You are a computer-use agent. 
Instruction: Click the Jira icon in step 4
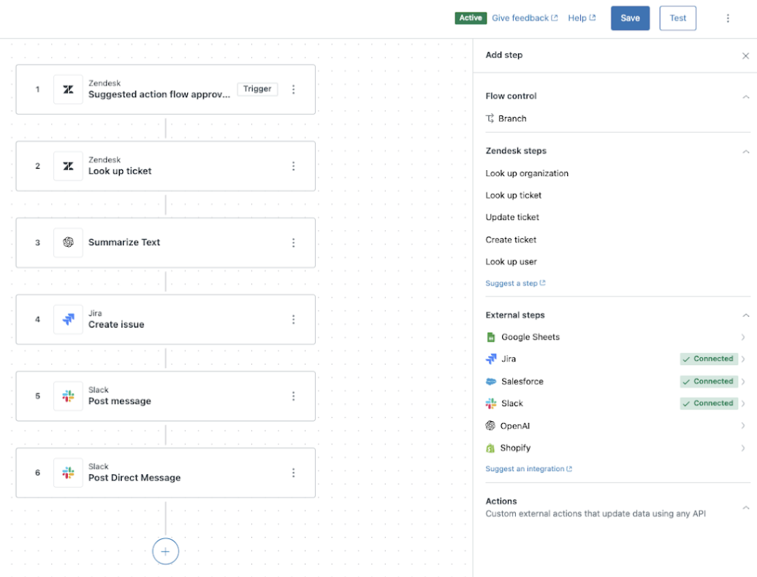pyautogui.click(x=68, y=319)
